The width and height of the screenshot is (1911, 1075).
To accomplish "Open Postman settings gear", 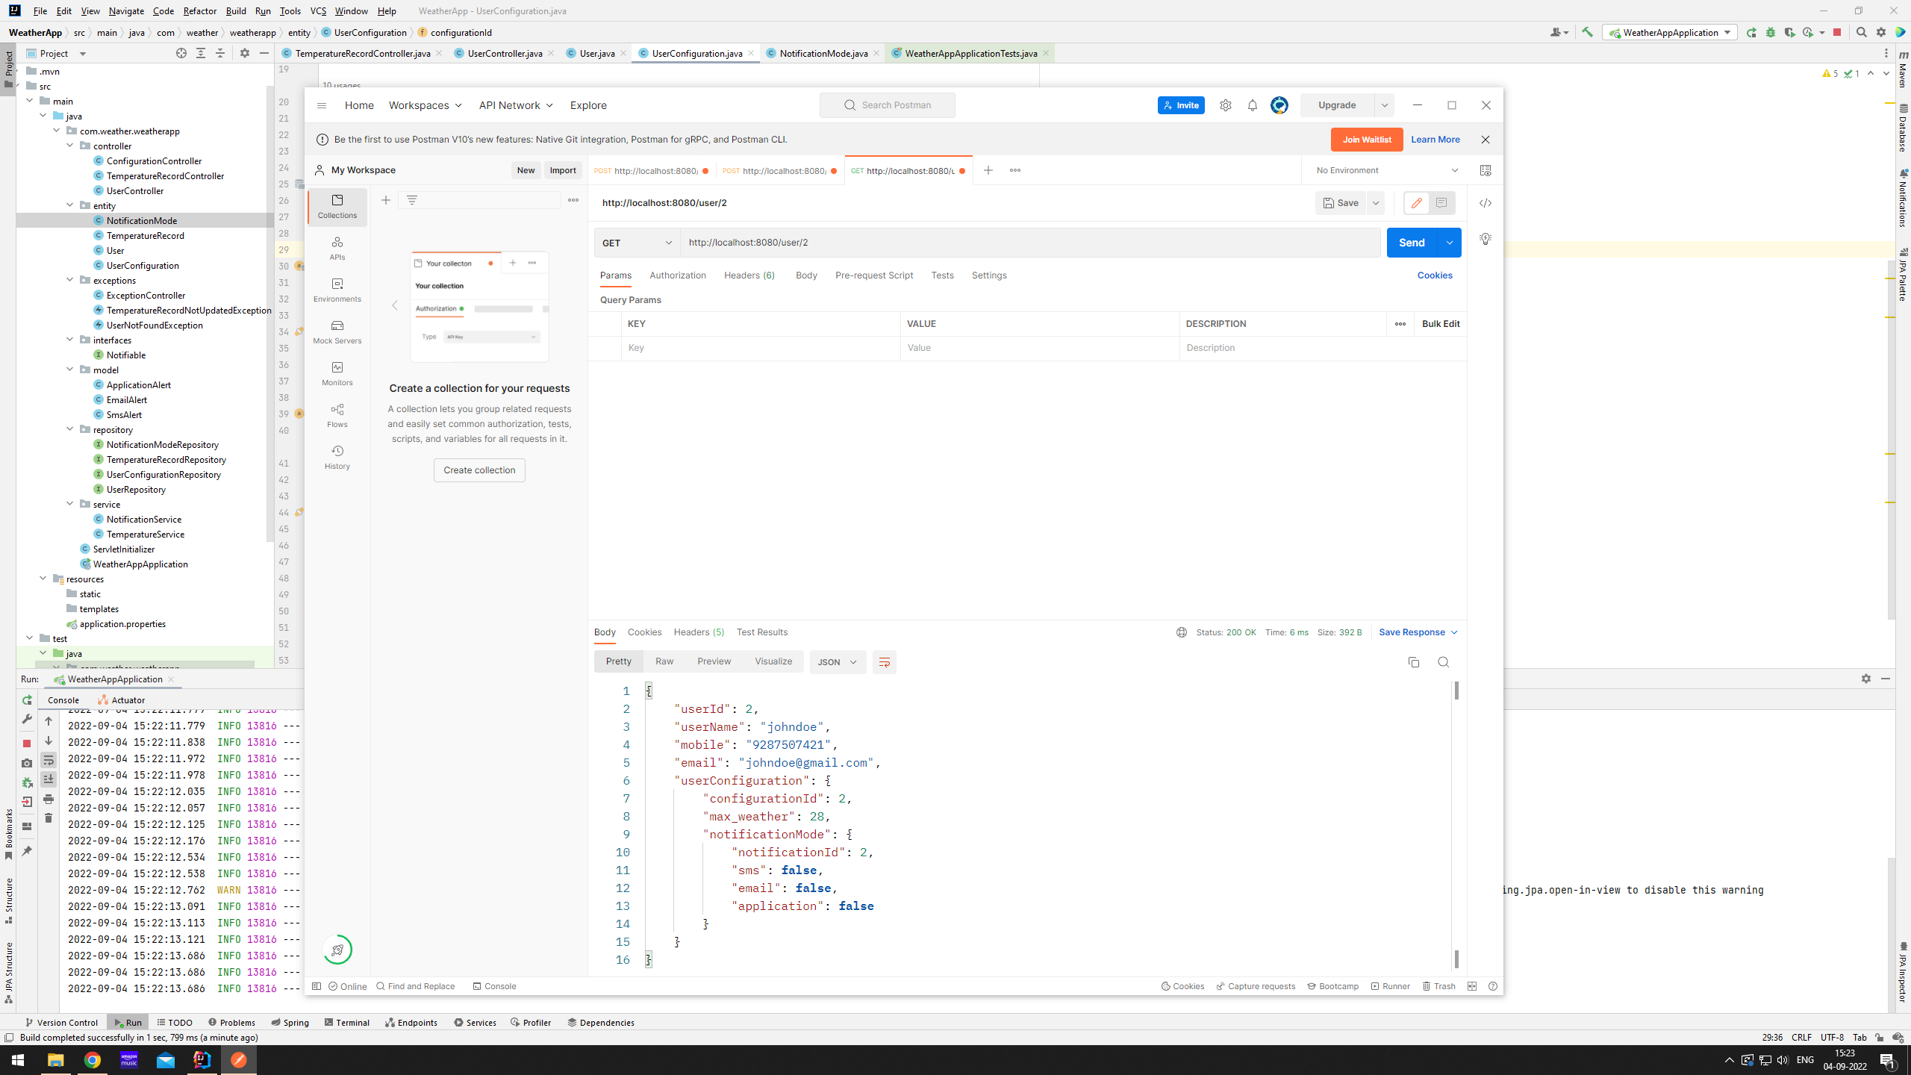I will coord(1226,105).
